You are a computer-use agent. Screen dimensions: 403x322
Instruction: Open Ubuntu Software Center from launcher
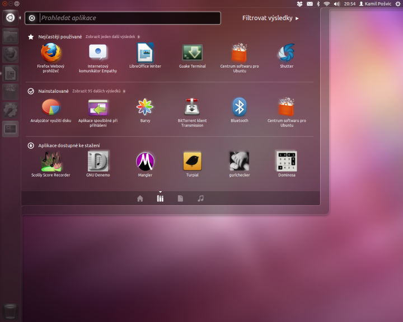click(x=10, y=92)
